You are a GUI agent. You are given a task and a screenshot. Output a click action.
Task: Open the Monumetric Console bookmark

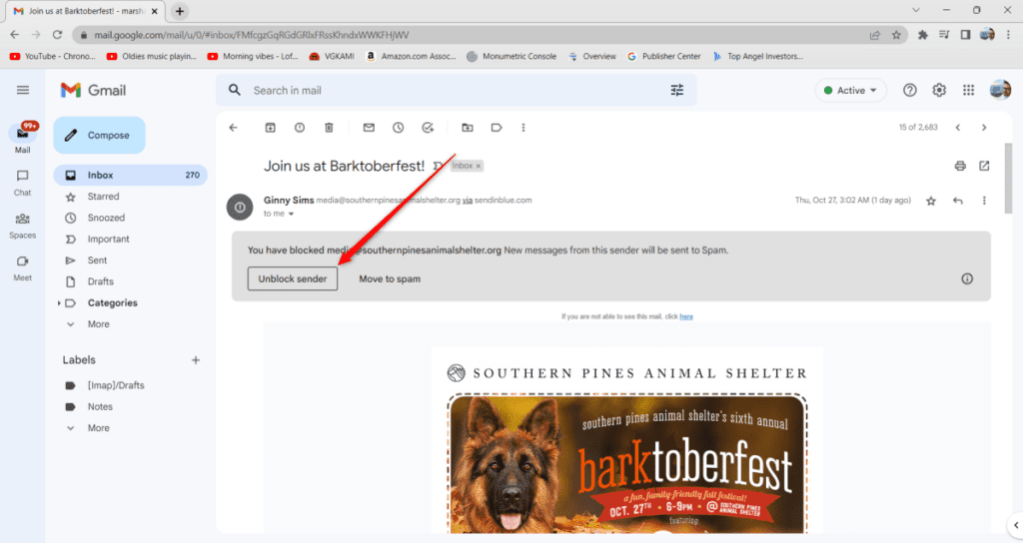point(511,57)
